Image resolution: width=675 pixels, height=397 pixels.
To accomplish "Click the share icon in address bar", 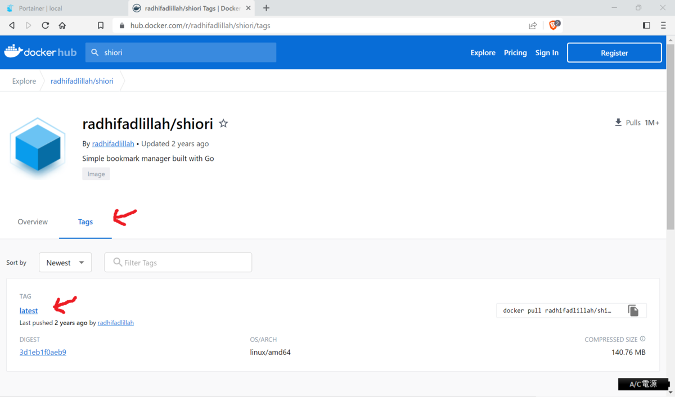I will tap(533, 25).
